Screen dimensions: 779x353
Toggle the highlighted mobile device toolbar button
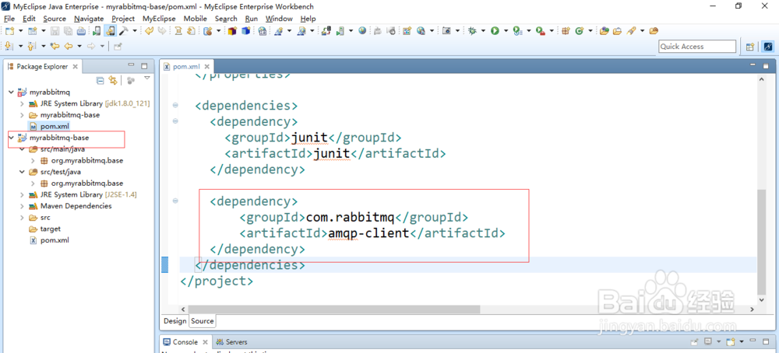(111, 31)
